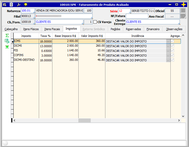The image size is (189, 147).
Task: Open the Reservados tab
Action: [133, 29]
